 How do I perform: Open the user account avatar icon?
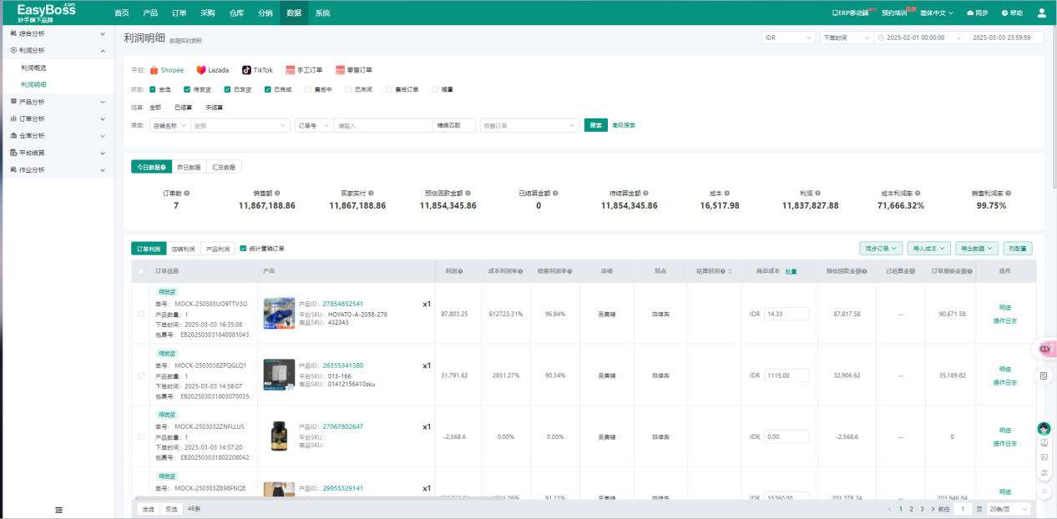(x=1041, y=13)
